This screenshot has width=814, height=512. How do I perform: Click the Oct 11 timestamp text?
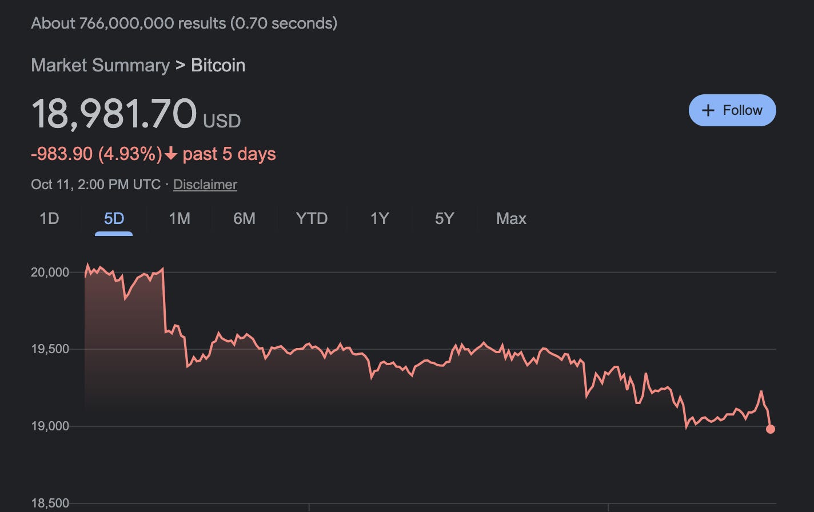pyautogui.click(x=95, y=184)
